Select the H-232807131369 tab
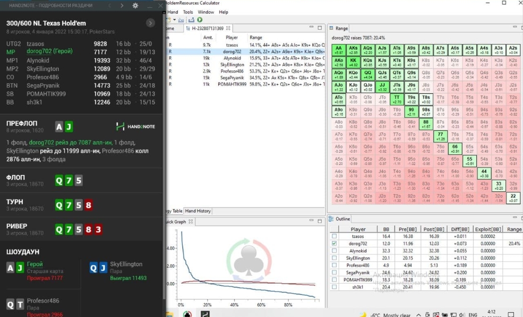This screenshot has width=523, height=317. pyautogui.click(x=207, y=28)
